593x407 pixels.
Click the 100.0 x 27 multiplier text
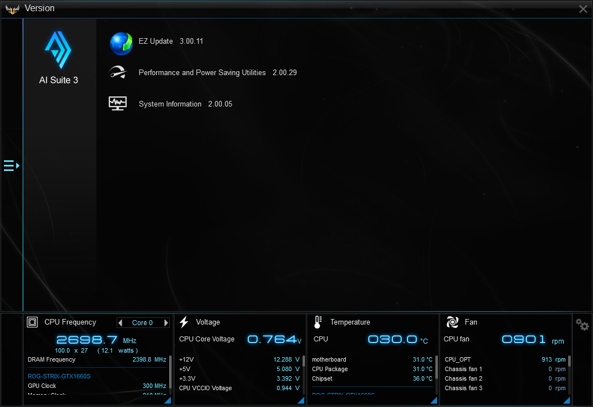point(72,350)
